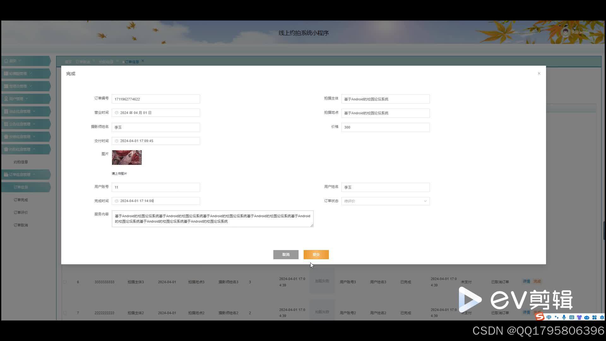Click the Sogou input method S logo
Image resolution: width=606 pixels, height=341 pixels.
tap(540, 317)
